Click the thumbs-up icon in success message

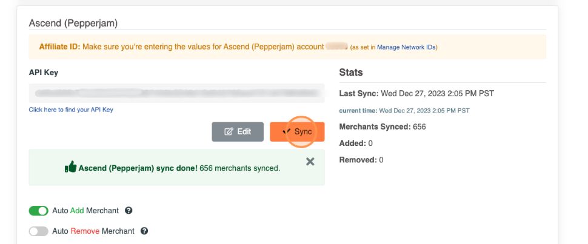[70, 168]
